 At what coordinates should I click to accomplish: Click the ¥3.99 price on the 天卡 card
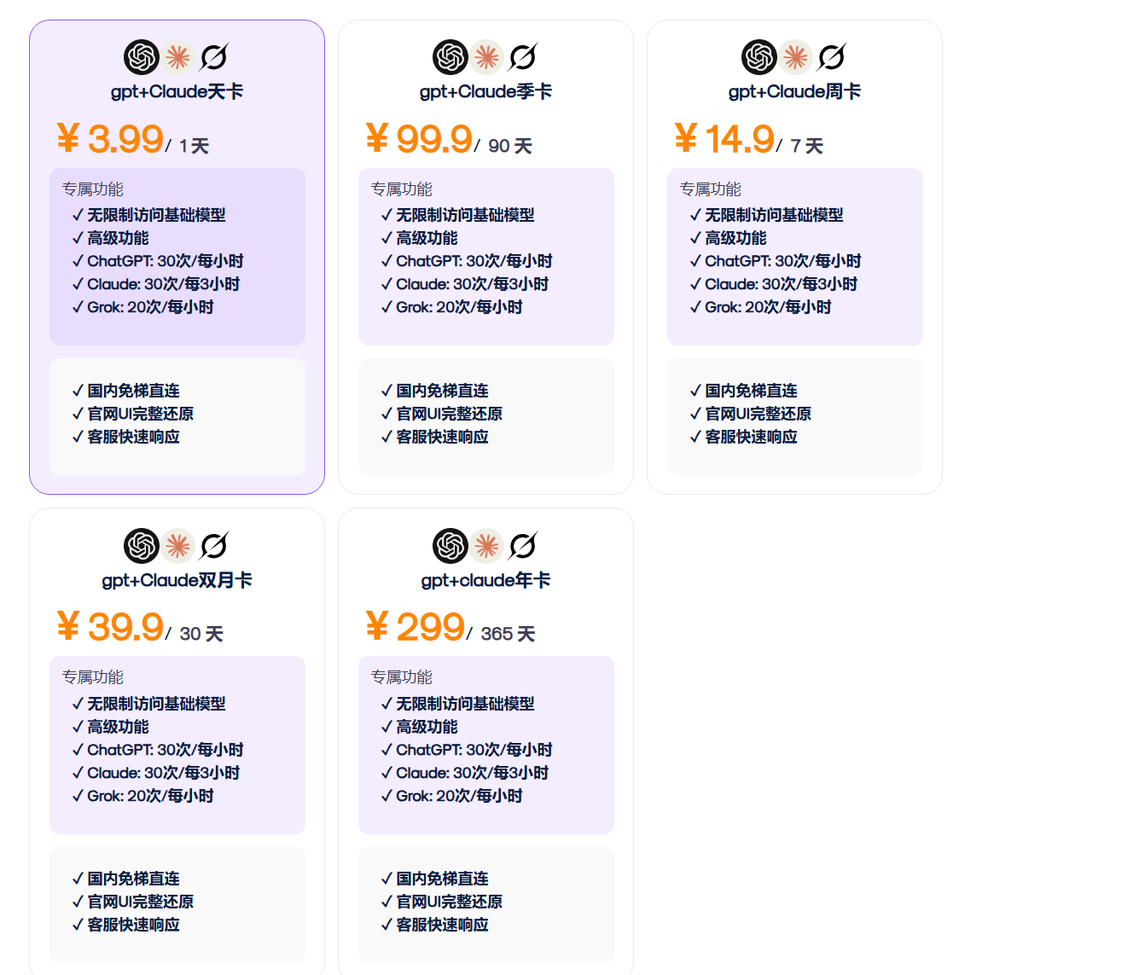(x=110, y=139)
